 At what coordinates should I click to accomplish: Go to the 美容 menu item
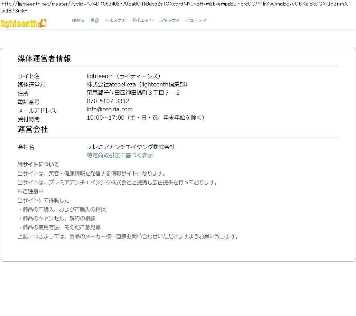94,20
